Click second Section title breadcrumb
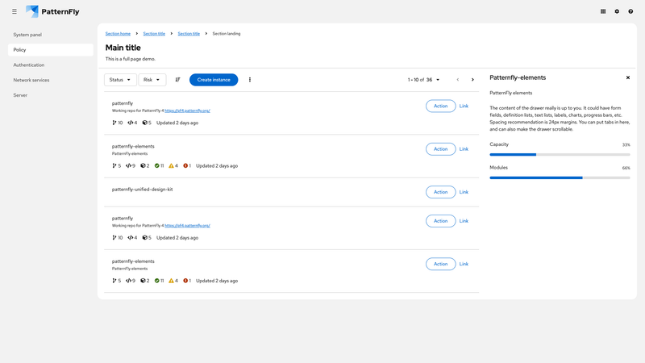The image size is (645, 363). (x=189, y=34)
